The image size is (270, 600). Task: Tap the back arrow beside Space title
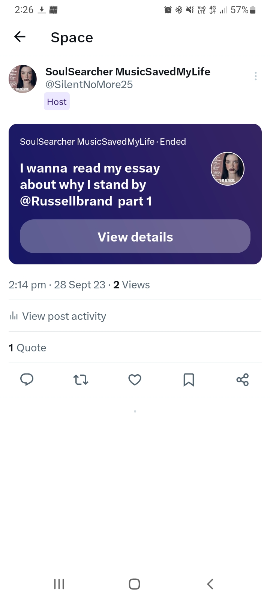(x=20, y=37)
